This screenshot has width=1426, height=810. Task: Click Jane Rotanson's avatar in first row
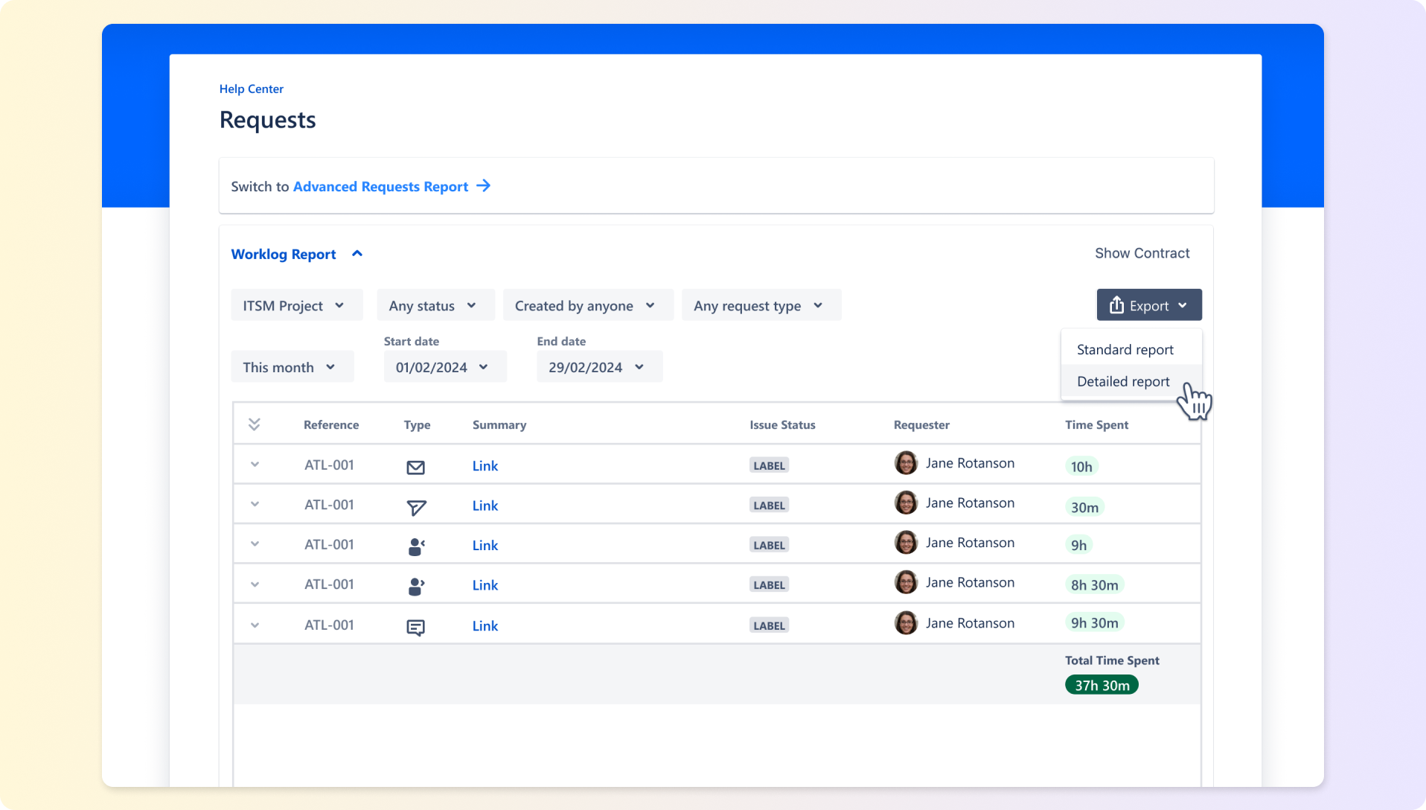[x=906, y=463]
